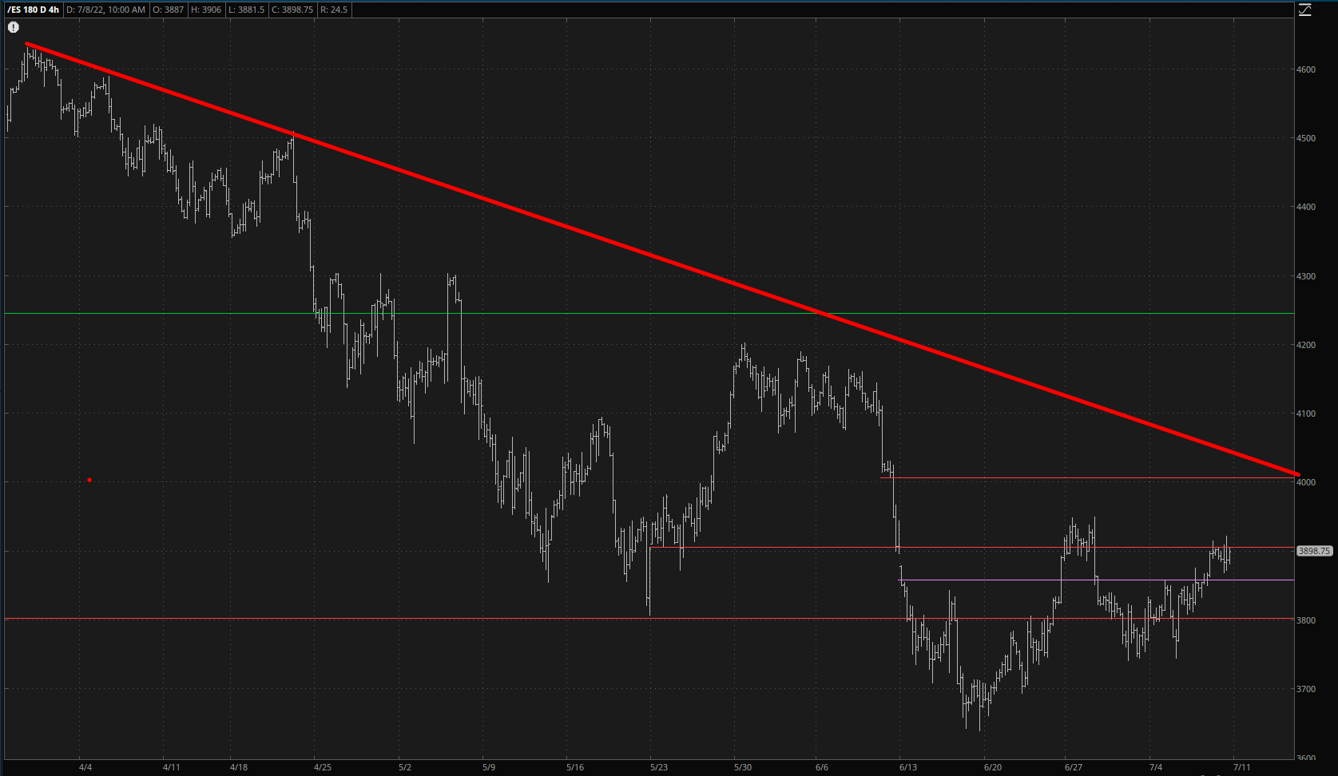The image size is (1338, 776).
Task: Select the short red horizontal line near 4000
Action: tap(1086, 478)
